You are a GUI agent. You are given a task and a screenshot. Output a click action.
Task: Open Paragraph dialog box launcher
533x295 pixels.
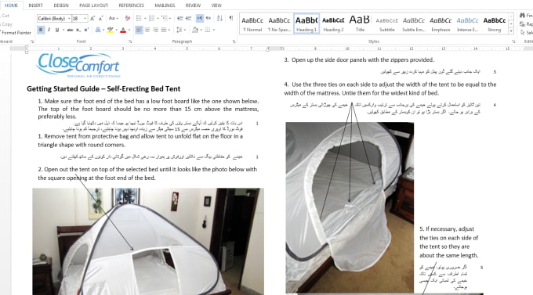coord(234,41)
